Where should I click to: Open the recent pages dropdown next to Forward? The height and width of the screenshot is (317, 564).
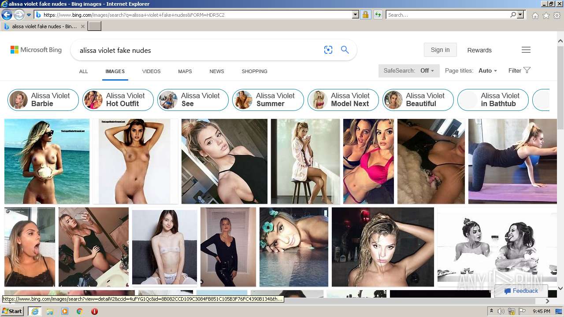(29, 15)
